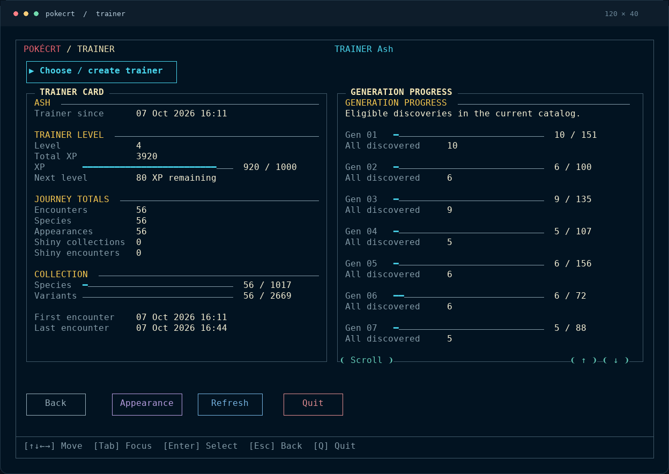This screenshot has width=669, height=474.
Task: Click the green window maximize dot
Action: pos(36,13)
